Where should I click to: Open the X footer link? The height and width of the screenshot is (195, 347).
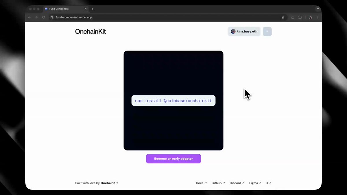(269, 183)
